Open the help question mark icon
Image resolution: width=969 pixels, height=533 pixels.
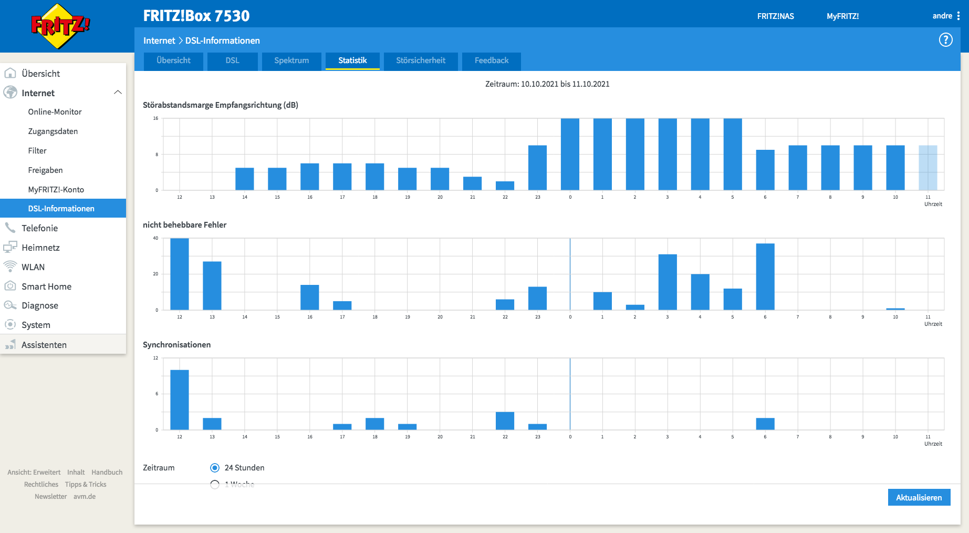point(945,40)
